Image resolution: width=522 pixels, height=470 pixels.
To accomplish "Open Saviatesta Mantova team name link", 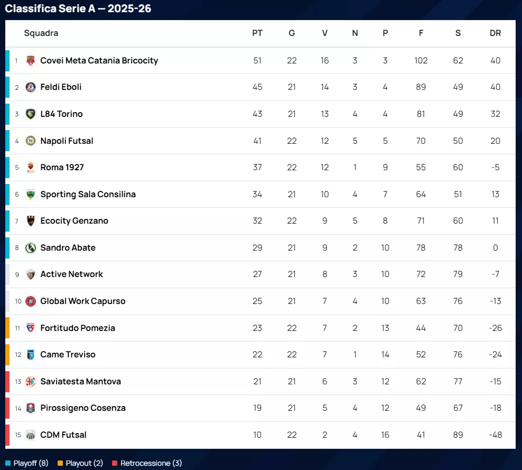I will pyautogui.click(x=80, y=382).
